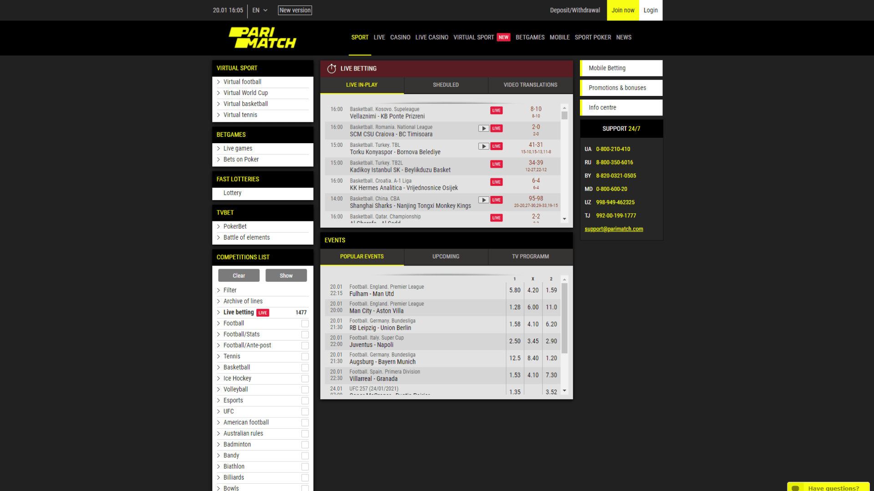Toggle the Football checkbox in competitions list
The width and height of the screenshot is (874, 491).
point(305,323)
